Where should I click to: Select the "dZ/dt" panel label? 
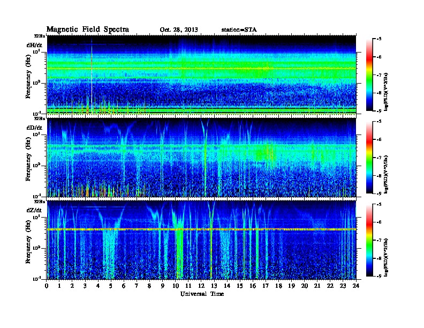coord(34,210)
